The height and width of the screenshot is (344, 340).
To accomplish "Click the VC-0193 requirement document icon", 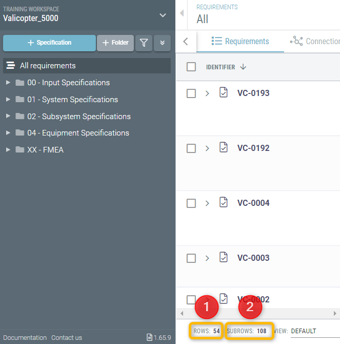I will [x=224, y=92].
